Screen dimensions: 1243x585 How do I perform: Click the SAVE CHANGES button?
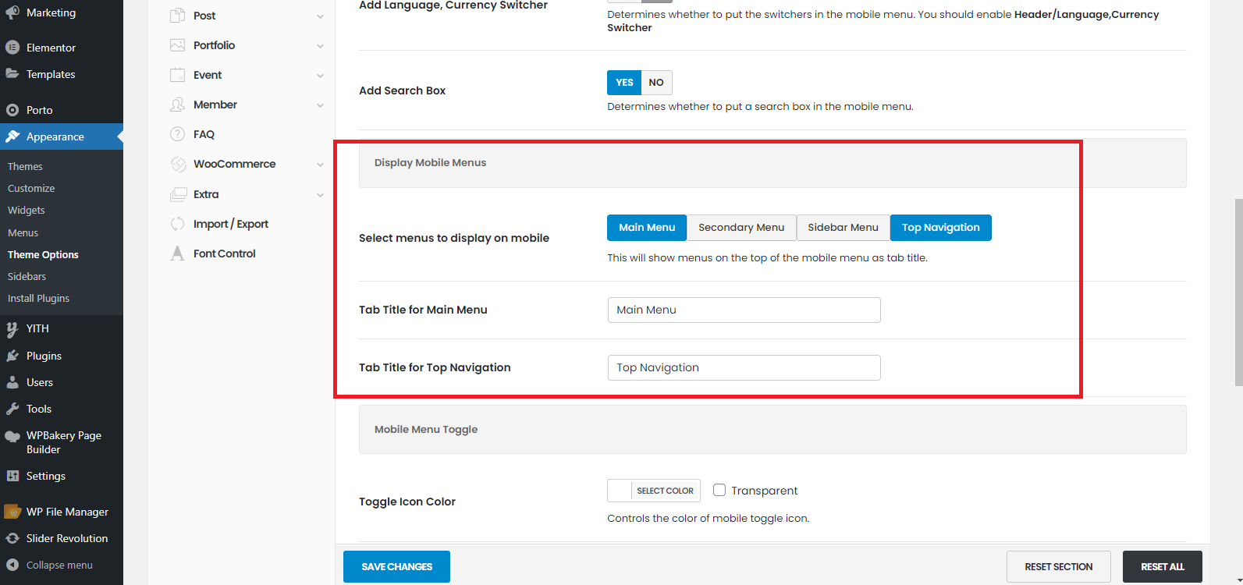coord(396,566)
